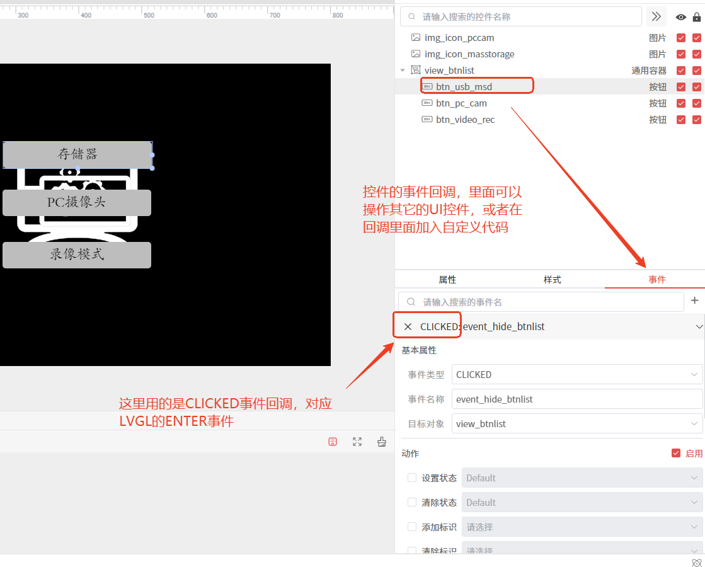Click the button icon beside btn_pc_cam
The image size is (705, 567).
tap(427, 103)
